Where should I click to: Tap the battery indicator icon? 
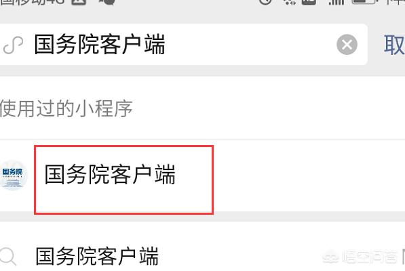[365, 2]
